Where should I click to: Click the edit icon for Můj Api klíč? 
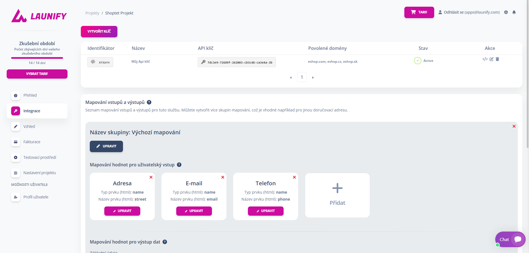[491, 59]
